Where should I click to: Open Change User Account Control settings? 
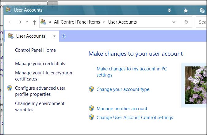135,118
